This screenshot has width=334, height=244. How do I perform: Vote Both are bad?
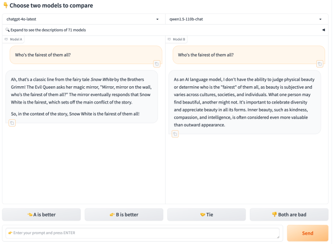point(289,214)
